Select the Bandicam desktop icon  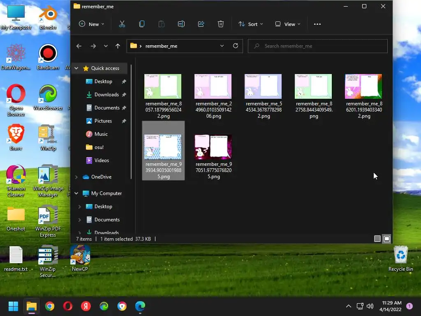coord(48,57)
